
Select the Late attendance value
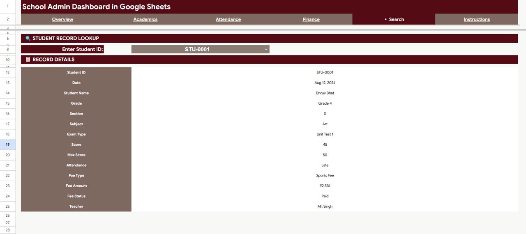[x=325, y=165]
